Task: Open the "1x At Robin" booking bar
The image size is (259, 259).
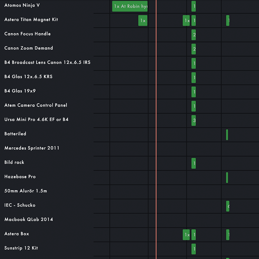Action: pyautogui.click(x=129, y=6)
